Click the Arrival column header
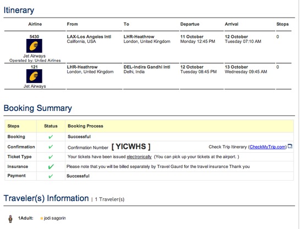 pos(232,24)
